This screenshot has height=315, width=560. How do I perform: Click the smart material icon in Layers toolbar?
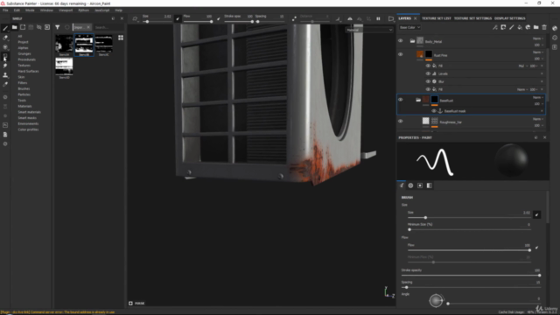(528, 27)
